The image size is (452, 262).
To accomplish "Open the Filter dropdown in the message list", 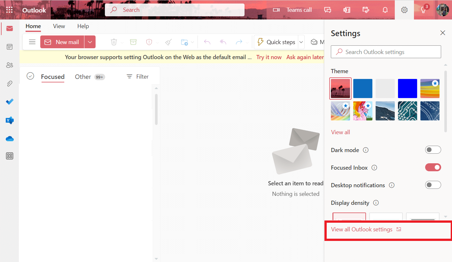I will pyautogui.click(x=137, y=76).
